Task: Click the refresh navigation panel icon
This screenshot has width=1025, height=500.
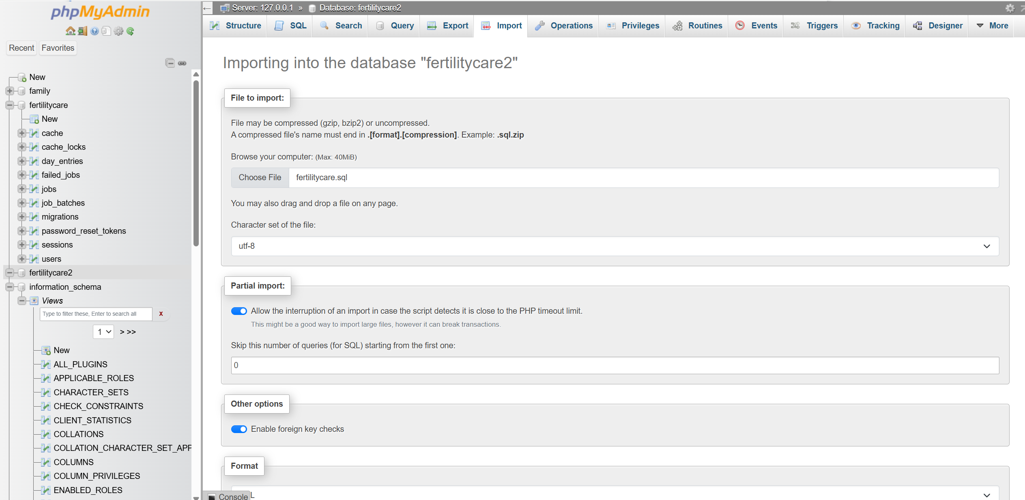Action: pos(130,31)
